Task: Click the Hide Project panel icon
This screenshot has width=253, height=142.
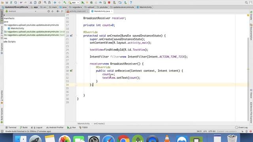Action: [62, 11]
